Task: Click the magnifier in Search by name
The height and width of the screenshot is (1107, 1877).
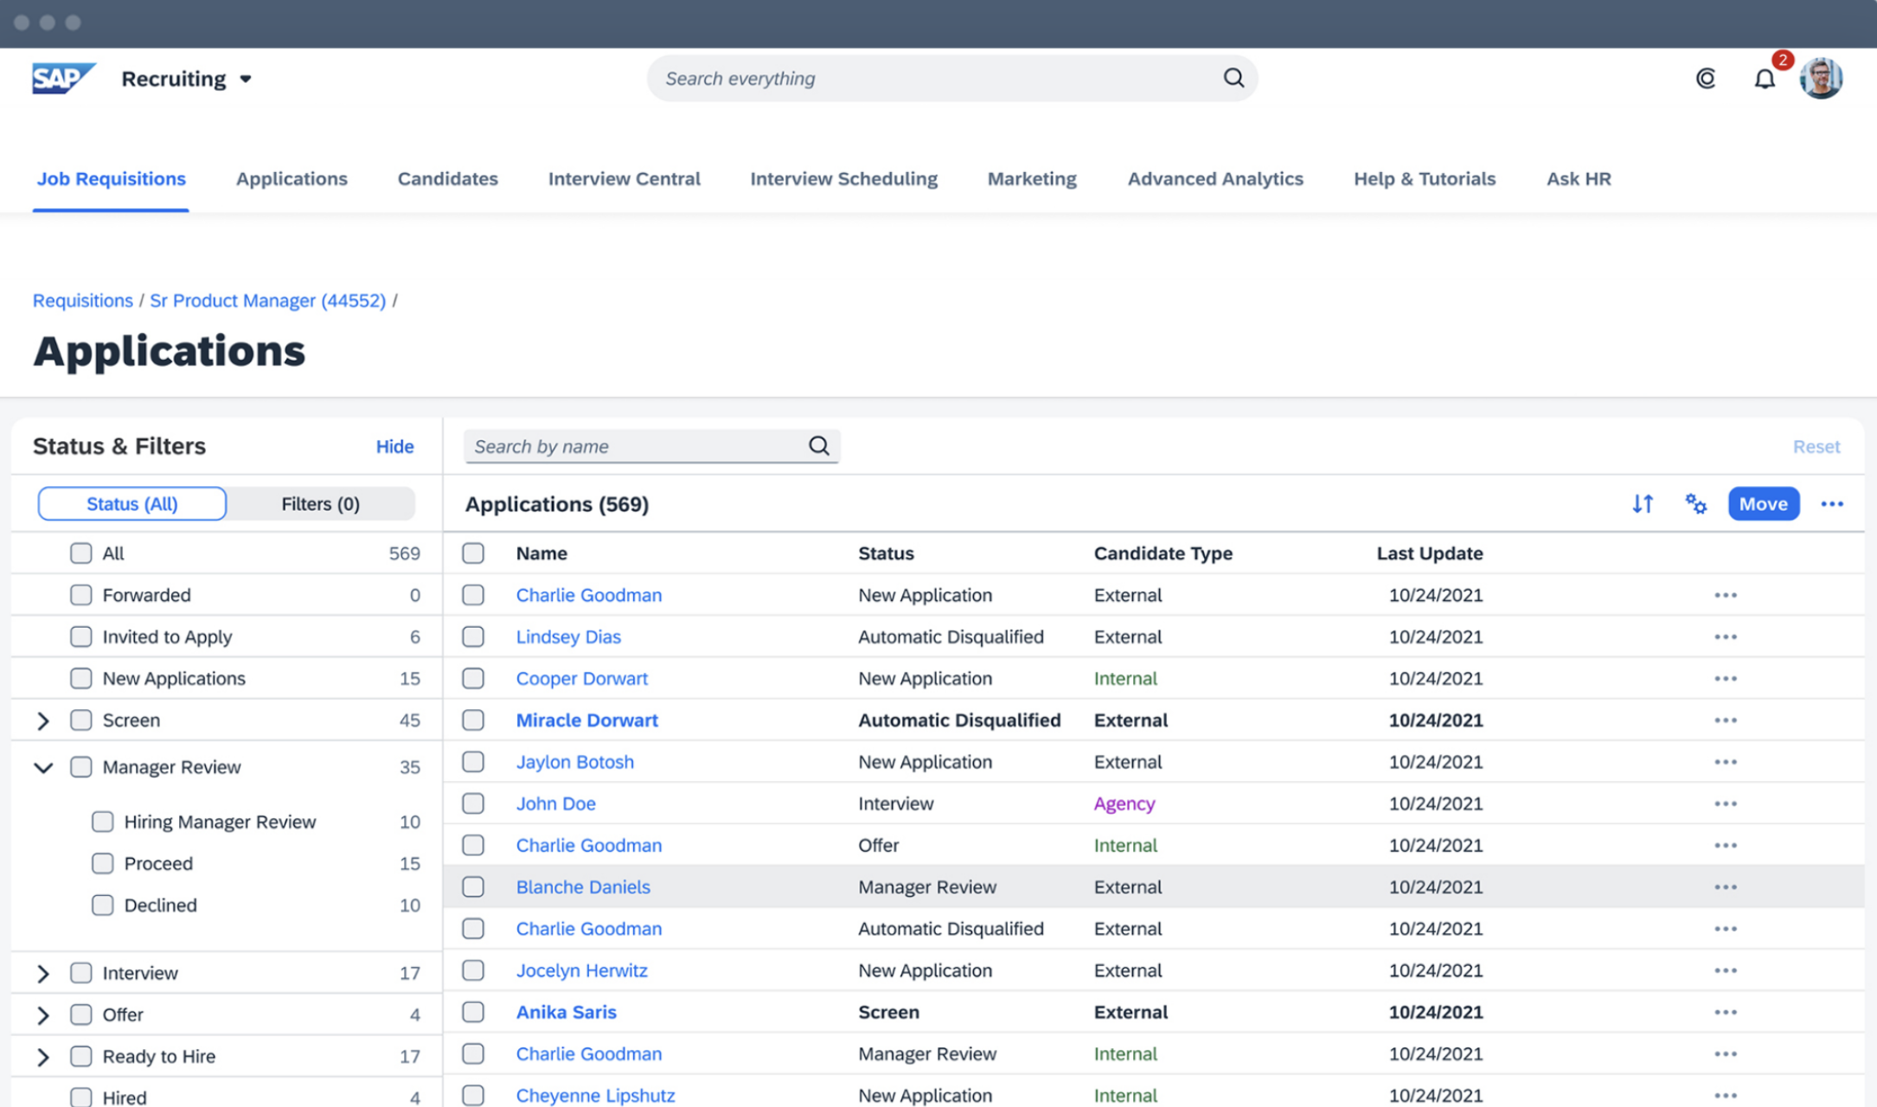Action: pos(818,445)
